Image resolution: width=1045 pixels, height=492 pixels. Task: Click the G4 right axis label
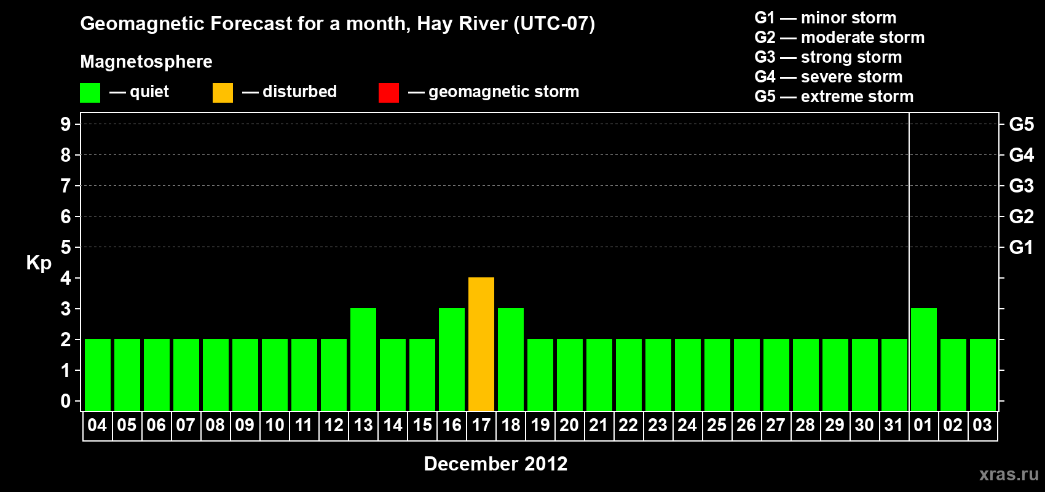pyautogui.click(x=1022, y=155)
